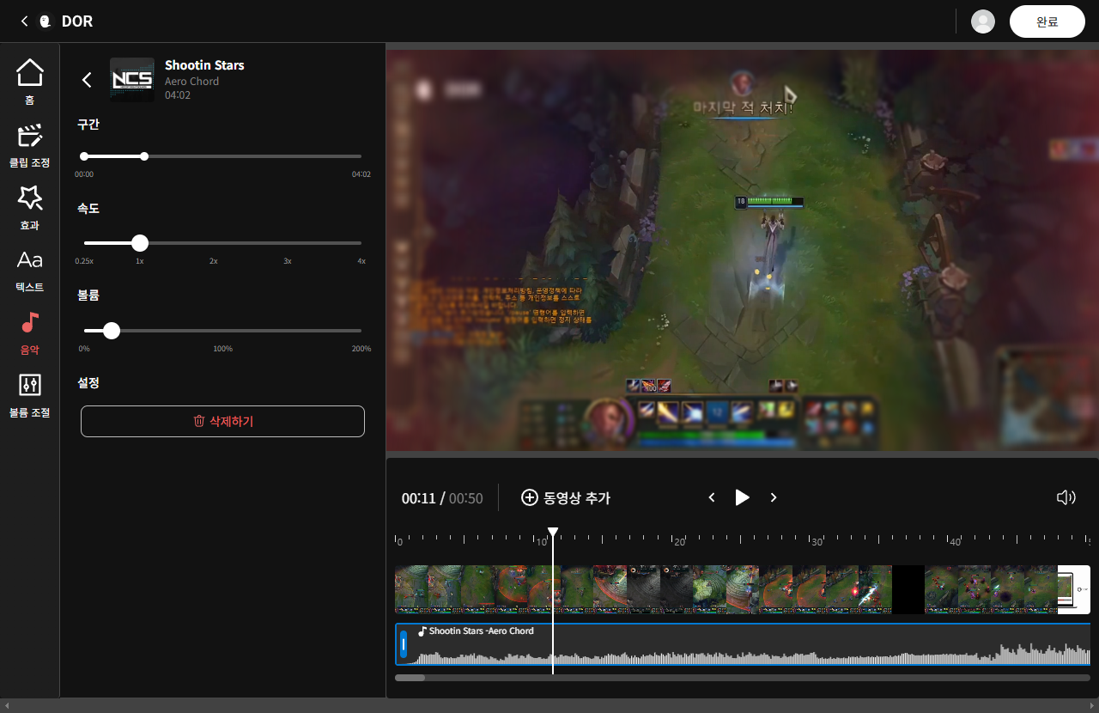Screen dimensions: 1099x713
Task: Select the Shootin Stars audio track clip
Action: click(x=743, y=644)
